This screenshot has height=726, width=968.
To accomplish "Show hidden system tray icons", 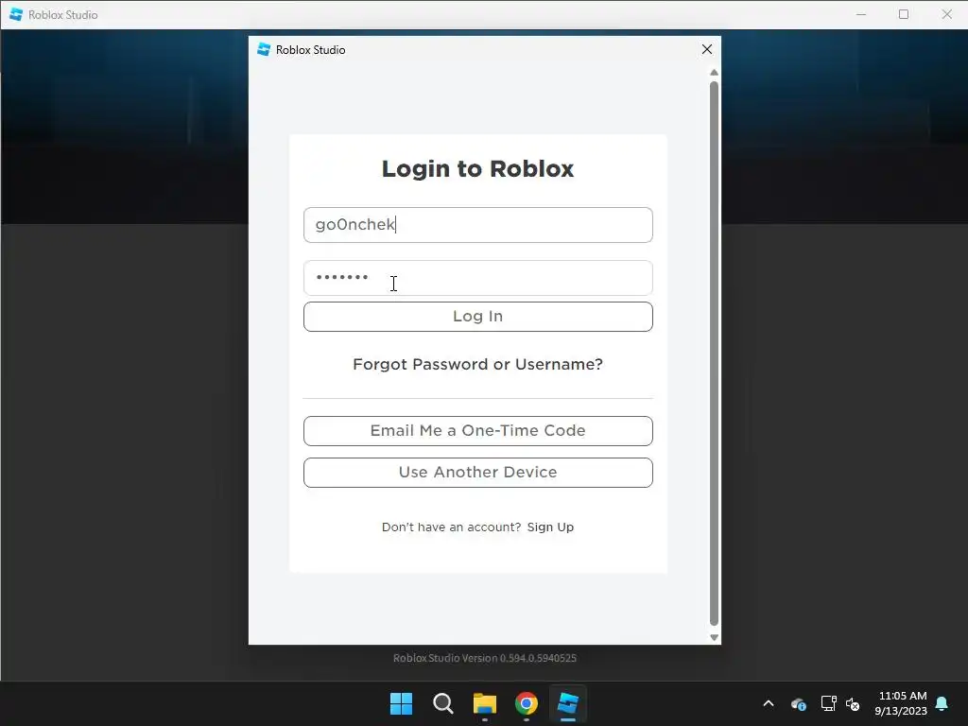I will pos(769,703).
